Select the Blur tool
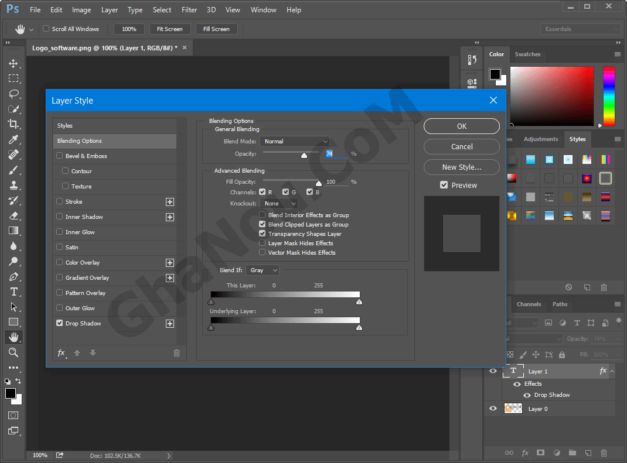 (x=13, y=246)
